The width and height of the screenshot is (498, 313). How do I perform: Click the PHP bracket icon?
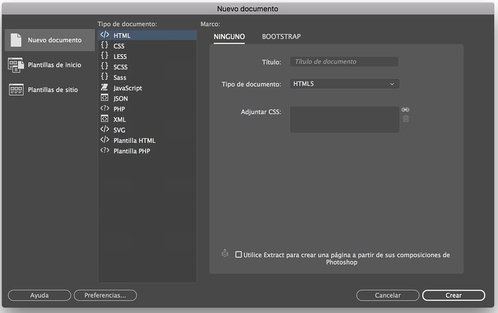tap(104, 108)
